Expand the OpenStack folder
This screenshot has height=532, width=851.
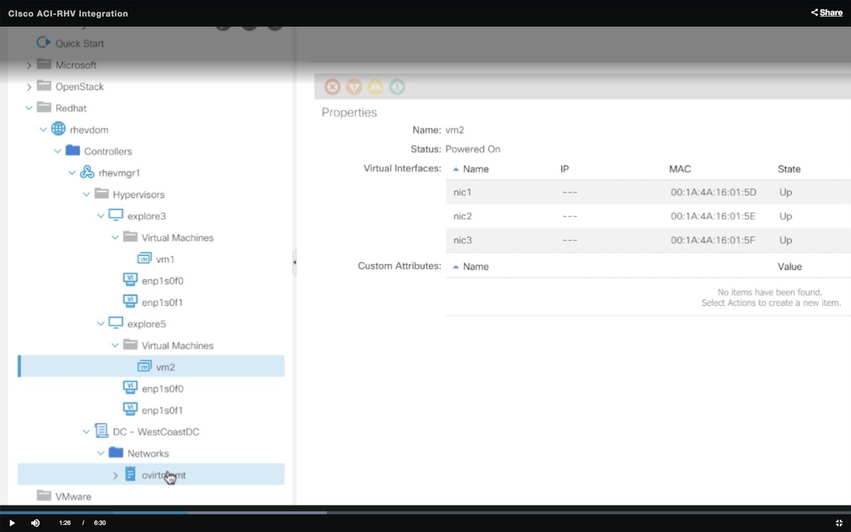(29, 87)
